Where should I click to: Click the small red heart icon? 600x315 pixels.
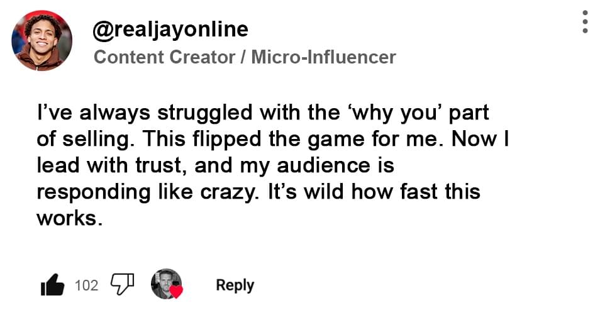coord(177,292)
